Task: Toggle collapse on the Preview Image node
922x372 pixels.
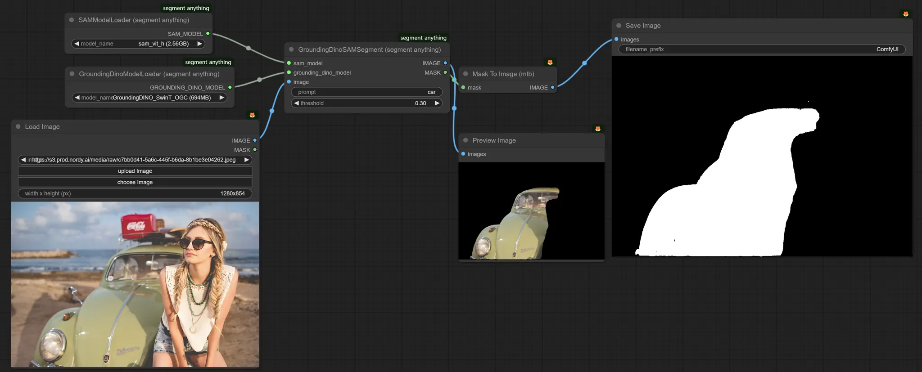Action: (466, 140)
